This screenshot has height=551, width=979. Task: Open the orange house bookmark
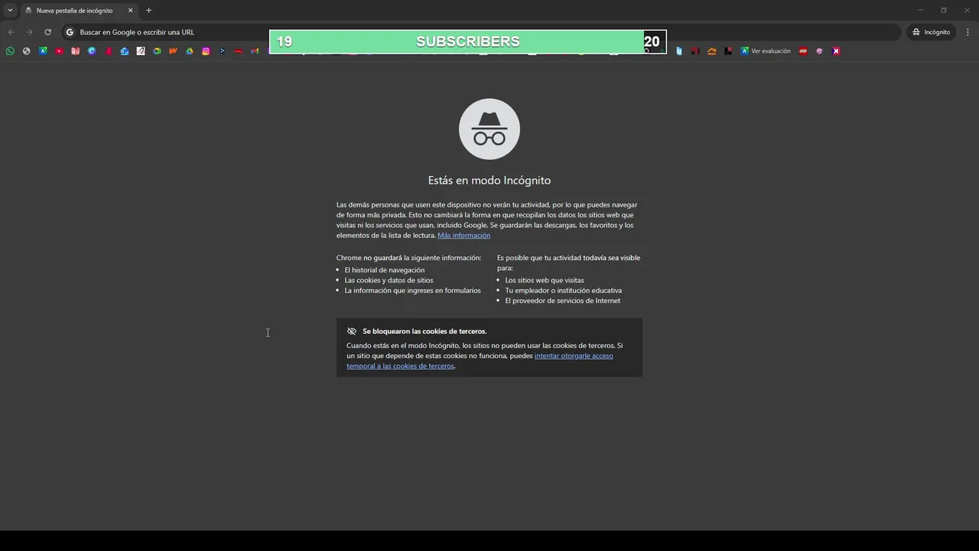click(x=712, y=51)
